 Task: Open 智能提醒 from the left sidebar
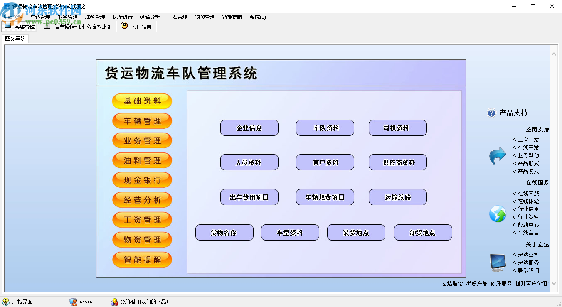coord(142,259)
